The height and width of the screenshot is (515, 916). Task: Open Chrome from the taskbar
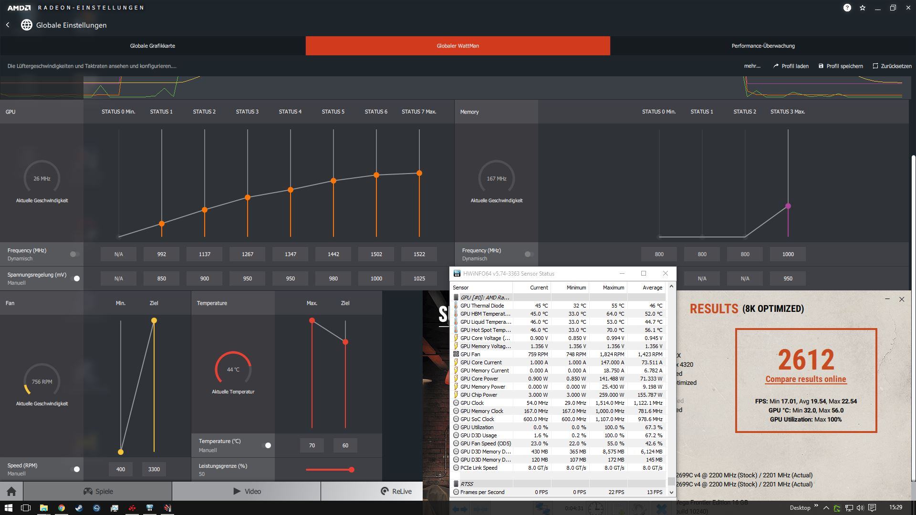point(61,508)
